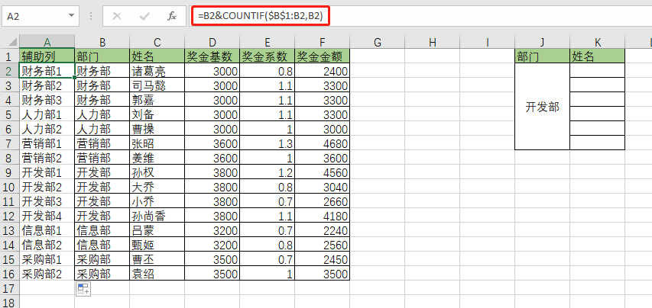Select column H header
This screenshot has width=652, height=308.
432,42
